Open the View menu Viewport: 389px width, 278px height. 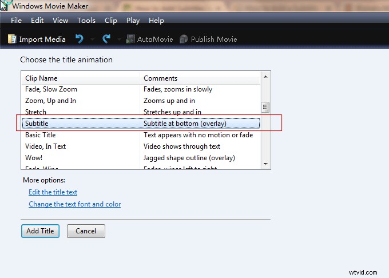[60, 21]
